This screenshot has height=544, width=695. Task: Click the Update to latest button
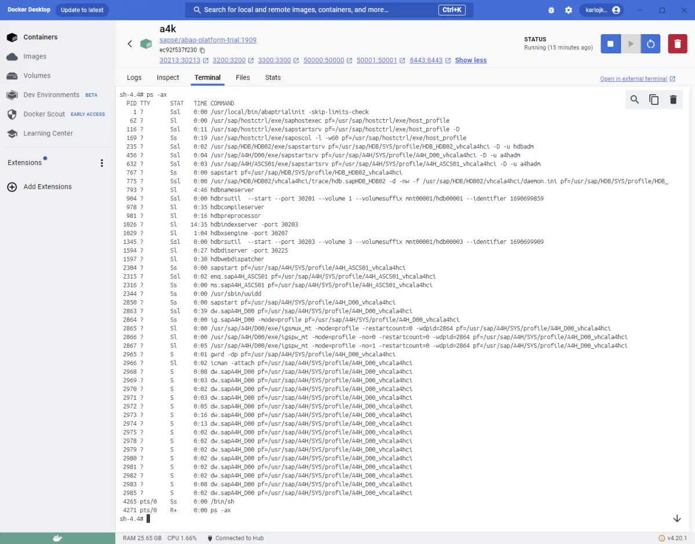coord(82,10)
